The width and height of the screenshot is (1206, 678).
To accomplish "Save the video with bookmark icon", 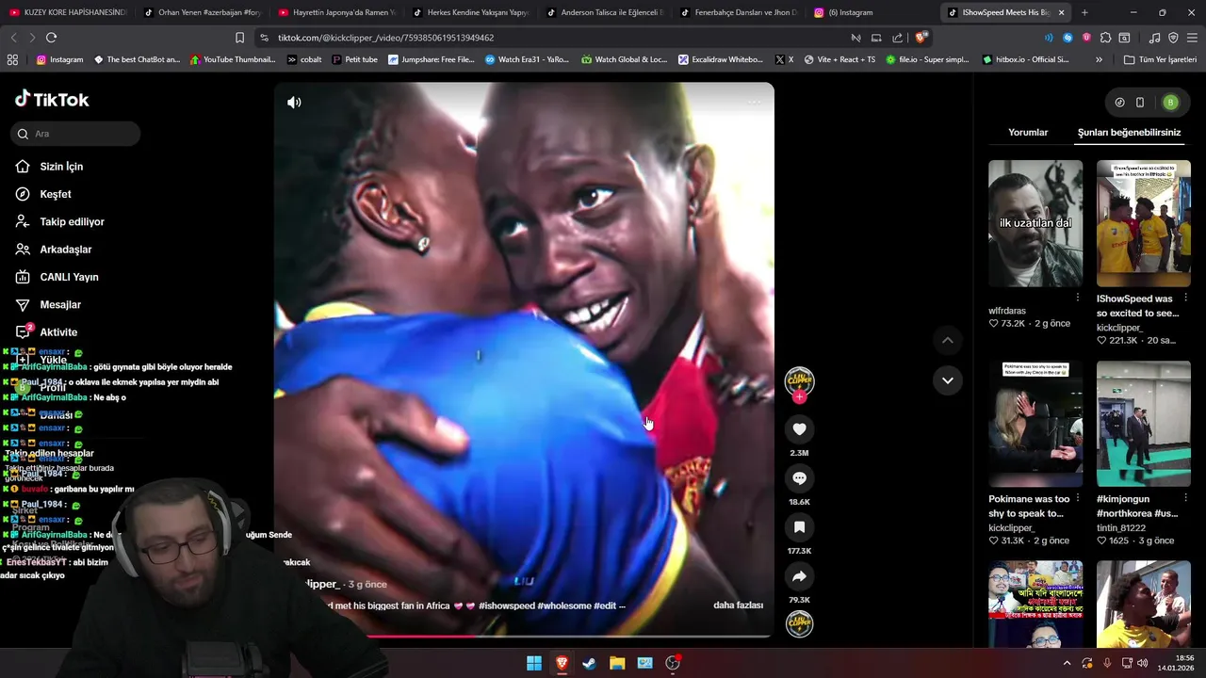I will (799, 527).
